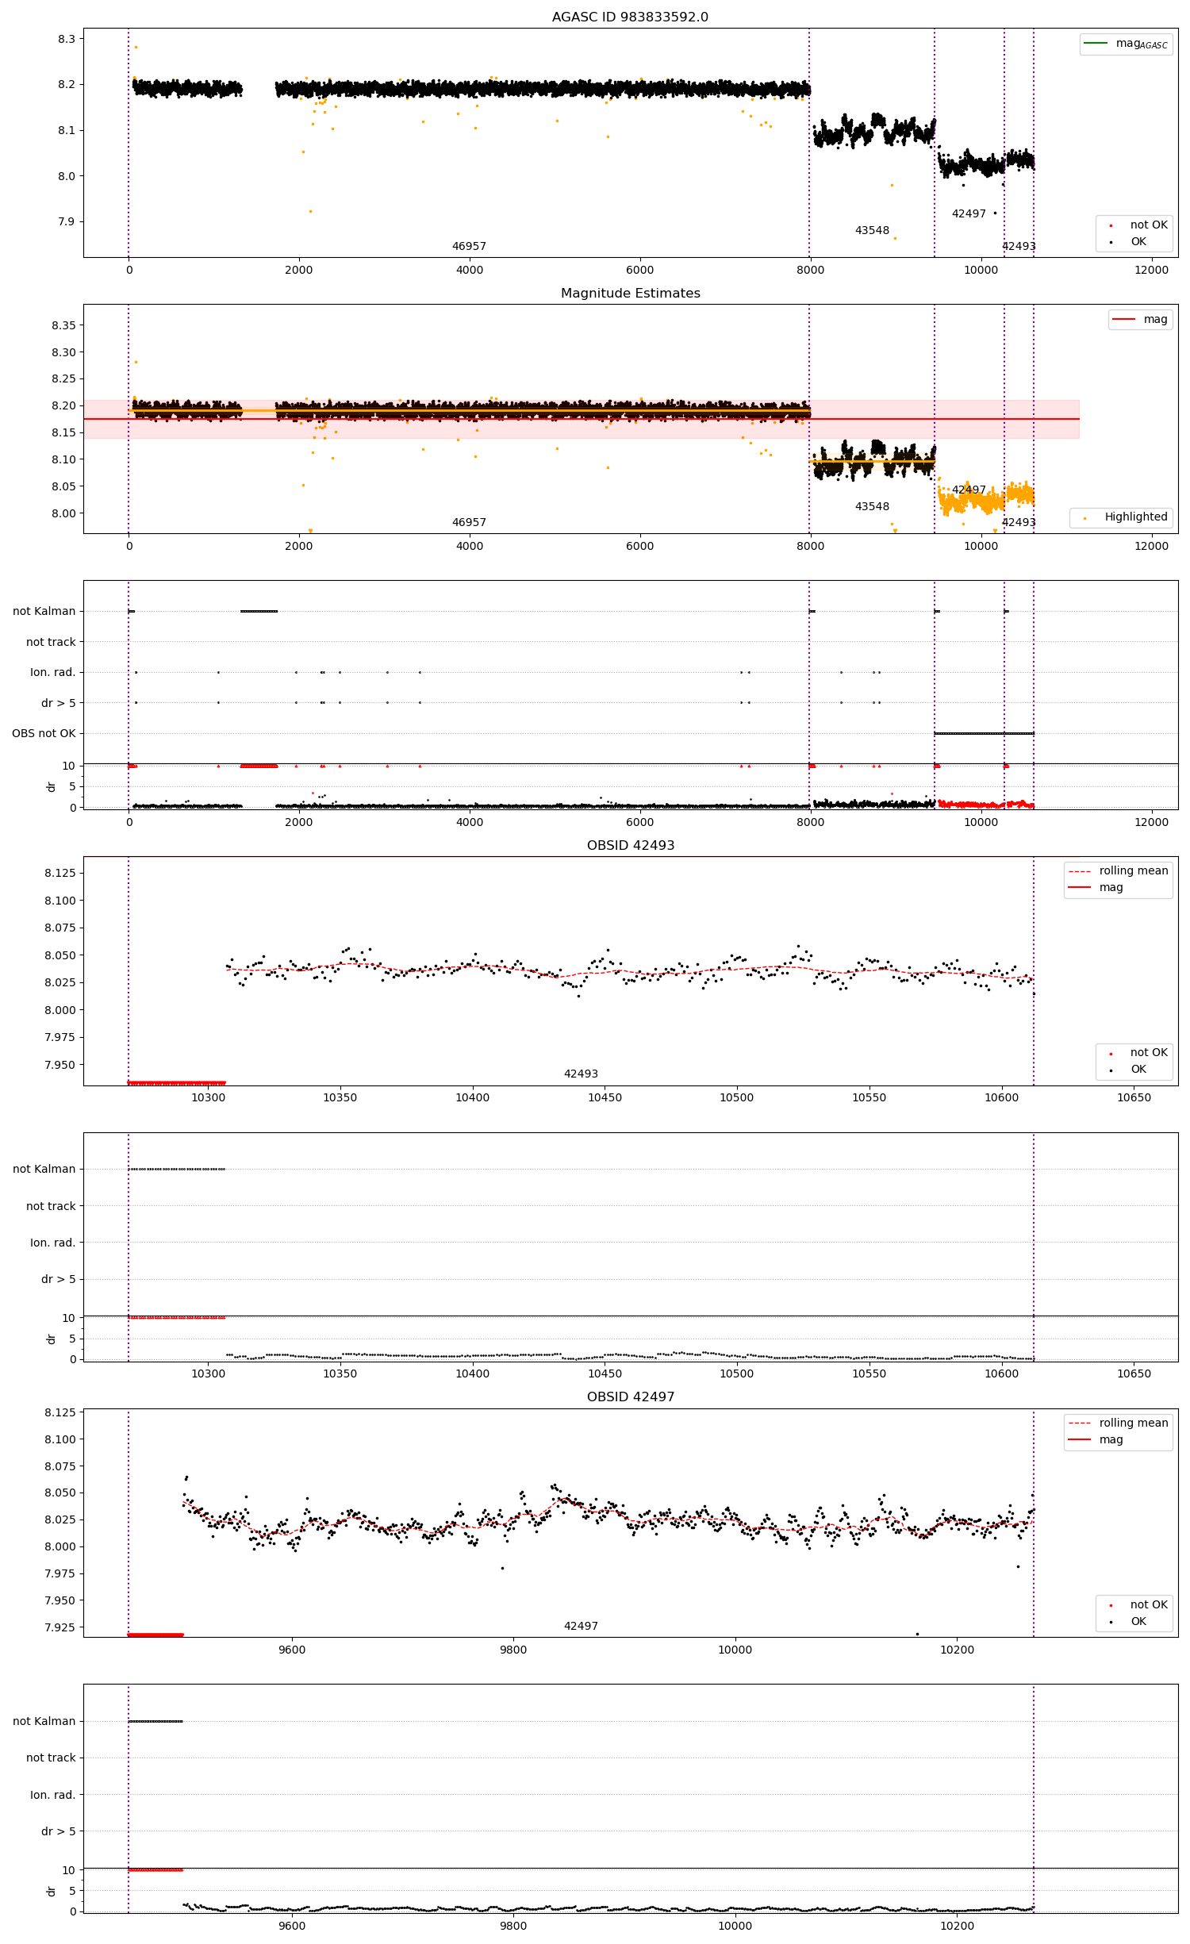Click '43548' annotation in Magnitude Estimates plot
The height and width of the screenshot is (1944, 1190).
coord(872,506)
